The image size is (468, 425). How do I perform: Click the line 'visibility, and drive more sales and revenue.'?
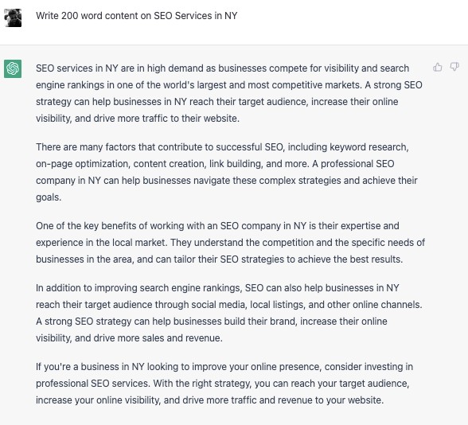[129, 338]
